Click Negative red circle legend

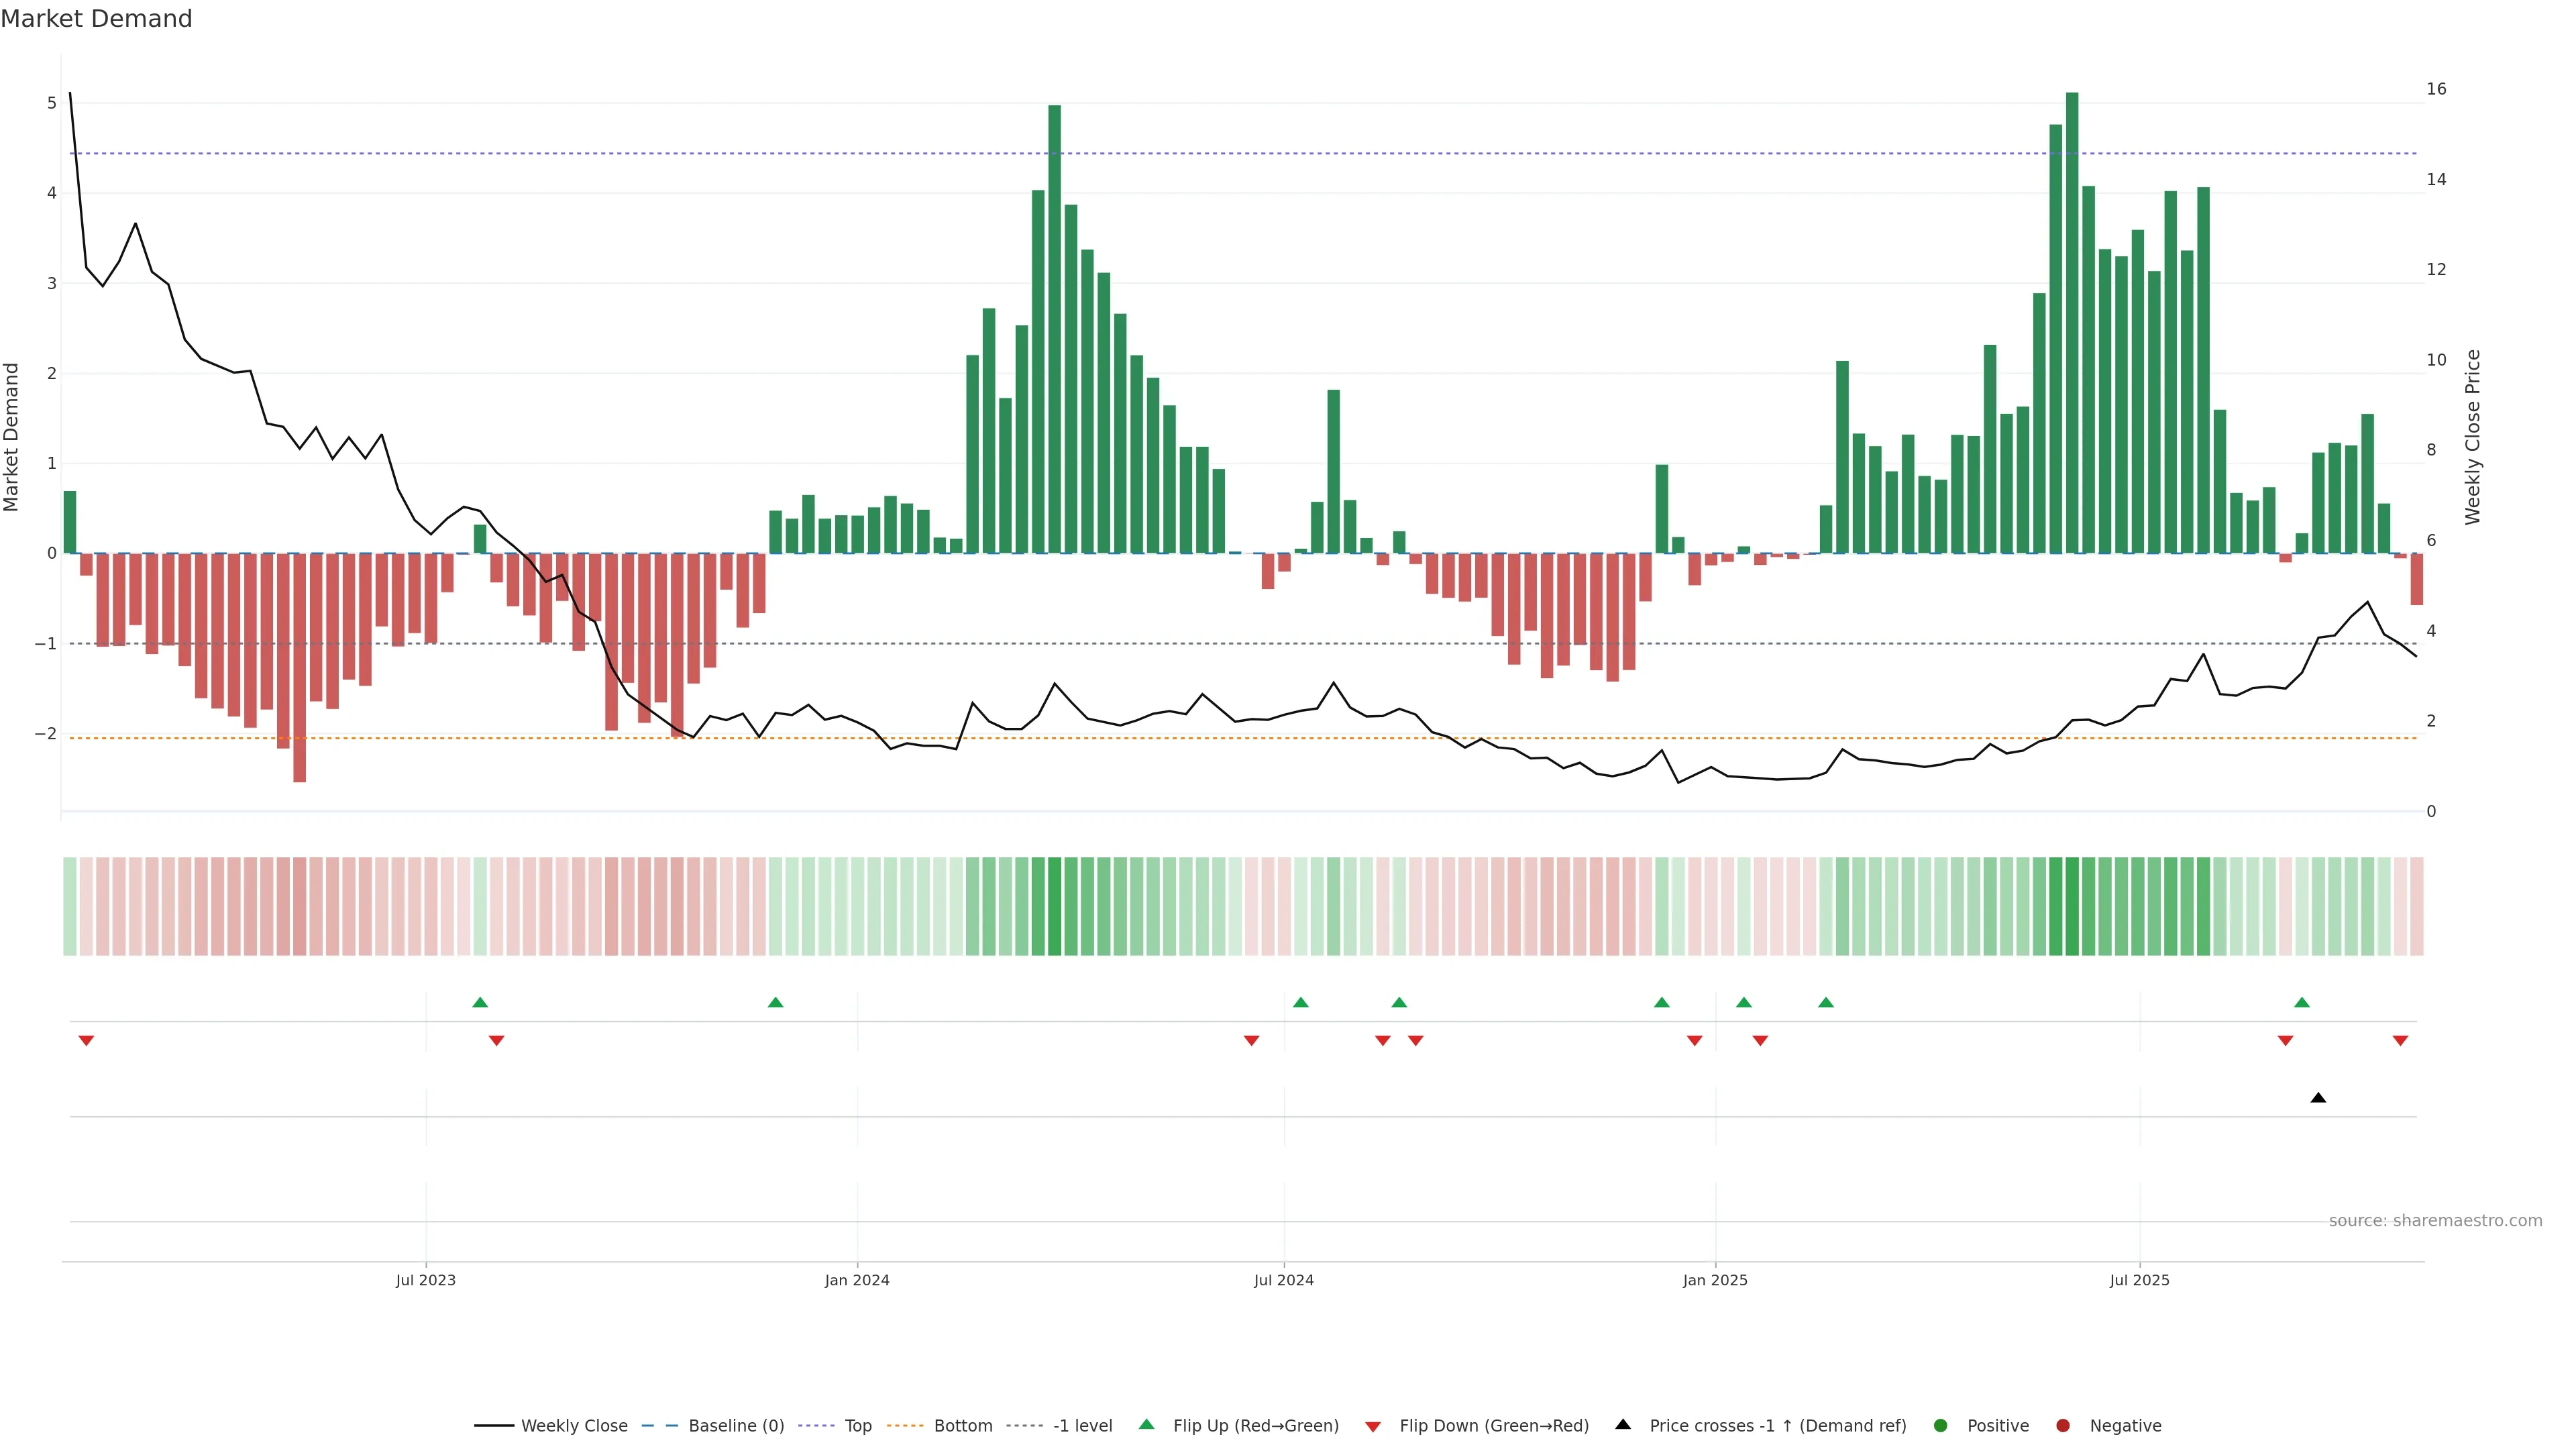pyautogui.click(x=2063, y=1426)
